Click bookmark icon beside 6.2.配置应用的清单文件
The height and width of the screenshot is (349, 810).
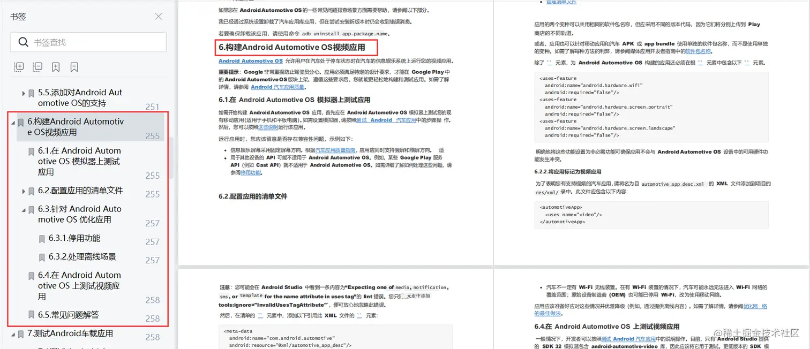pos(32,191)
